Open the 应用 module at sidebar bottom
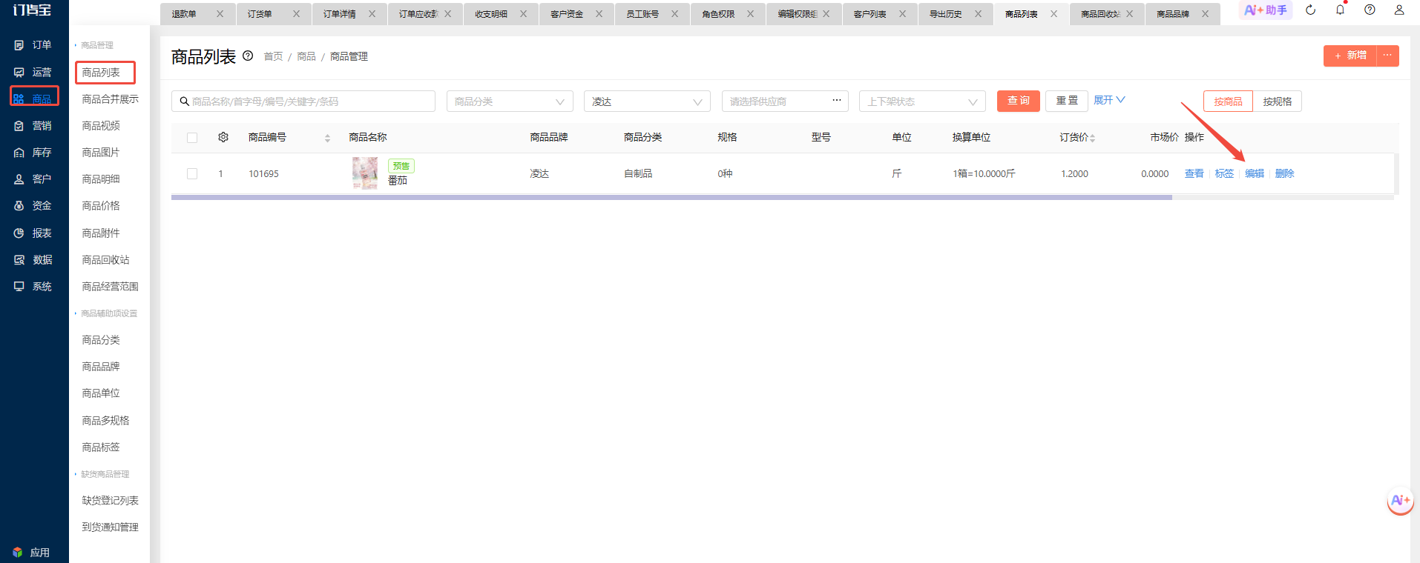The image size is (1420, 563). pyautogui.click(x=32, y=553)
